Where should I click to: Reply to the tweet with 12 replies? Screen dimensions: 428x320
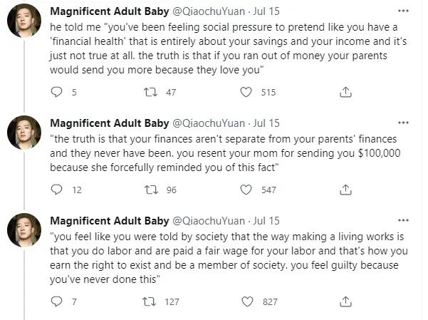(x=58, y=190)
